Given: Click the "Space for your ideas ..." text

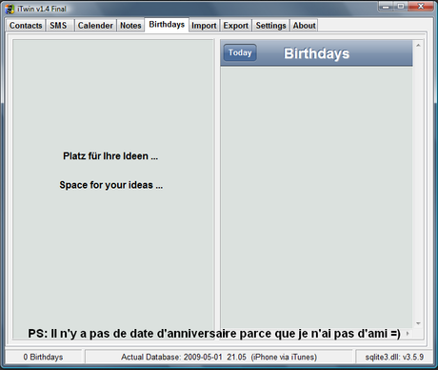Looking at the screenshot, I should (111, 185).
